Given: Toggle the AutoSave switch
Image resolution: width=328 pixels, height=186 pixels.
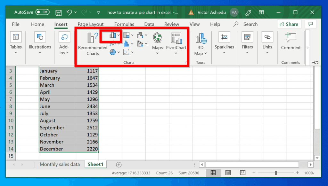Looking at the screenshot, I should (42, 12).
